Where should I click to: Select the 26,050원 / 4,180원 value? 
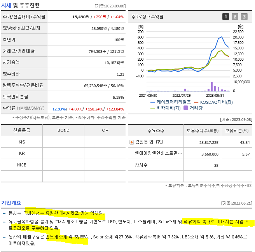(x=108, y=28)
